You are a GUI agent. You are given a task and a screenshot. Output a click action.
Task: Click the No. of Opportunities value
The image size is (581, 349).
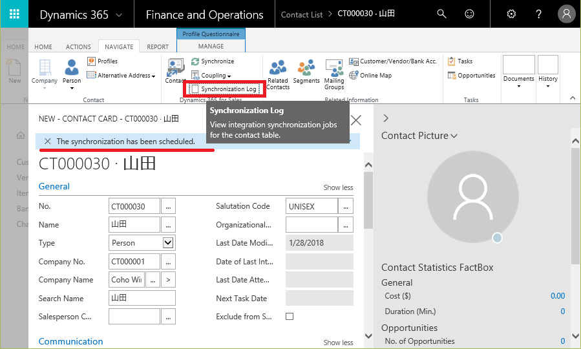click(562, 341)
